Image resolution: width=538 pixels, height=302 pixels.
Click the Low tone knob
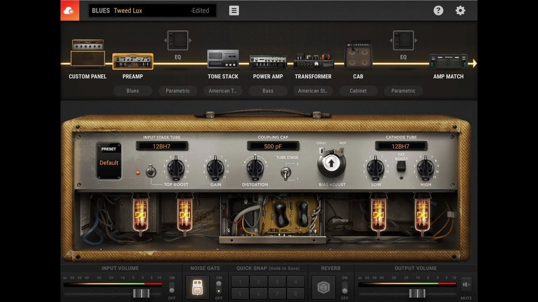click(x=376, y=168)
